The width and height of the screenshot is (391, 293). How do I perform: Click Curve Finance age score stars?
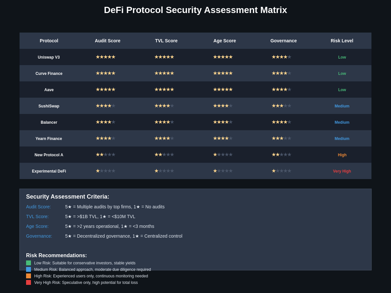(223, 73)
